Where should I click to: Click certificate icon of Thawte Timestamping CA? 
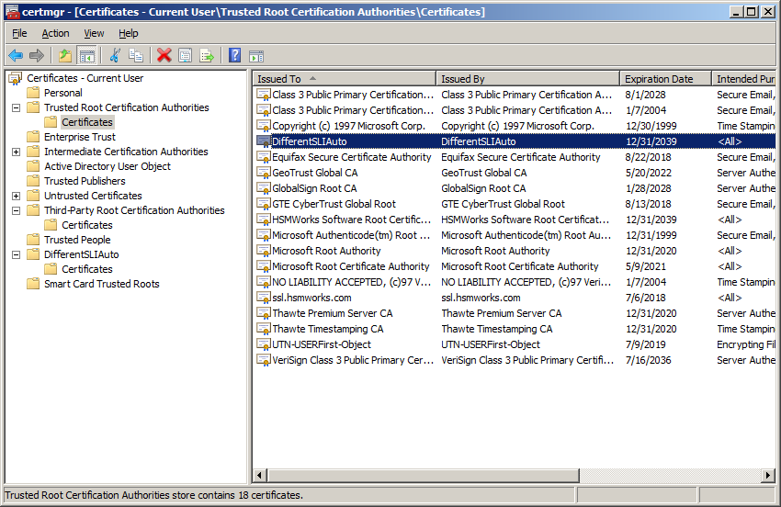pyautogui.click(x=264, y=329)
